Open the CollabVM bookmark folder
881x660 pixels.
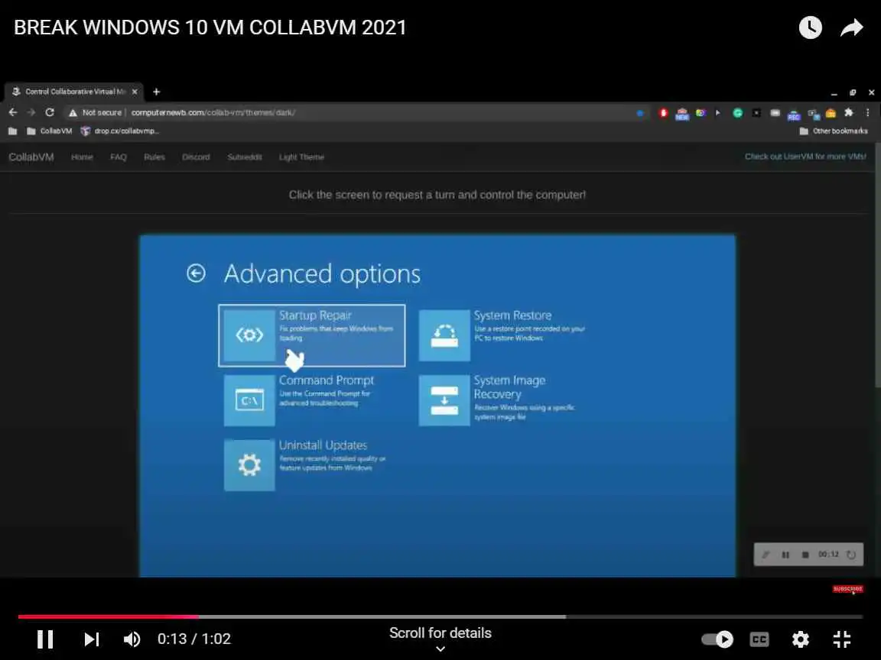click(x=50, y=131)
